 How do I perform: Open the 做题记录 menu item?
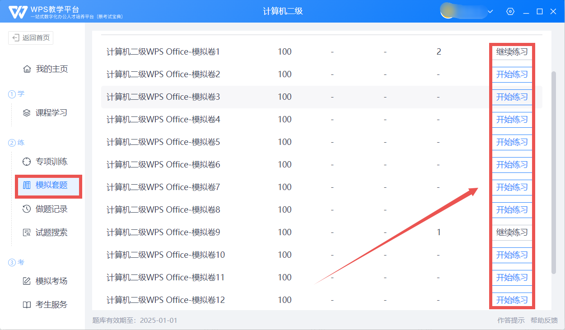51,209
